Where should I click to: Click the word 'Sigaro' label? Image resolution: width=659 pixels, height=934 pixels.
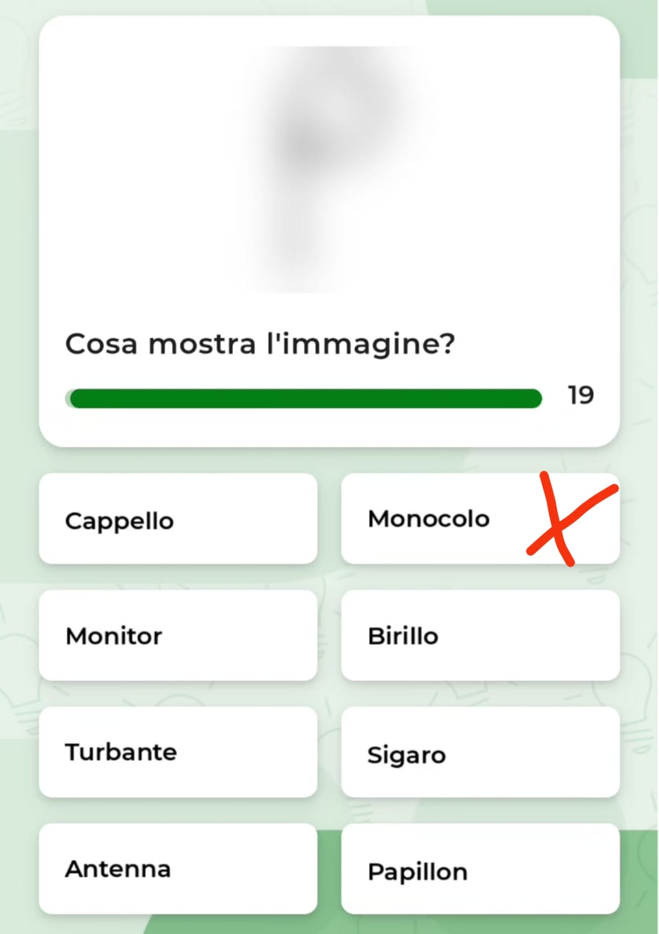coord(406,755)
